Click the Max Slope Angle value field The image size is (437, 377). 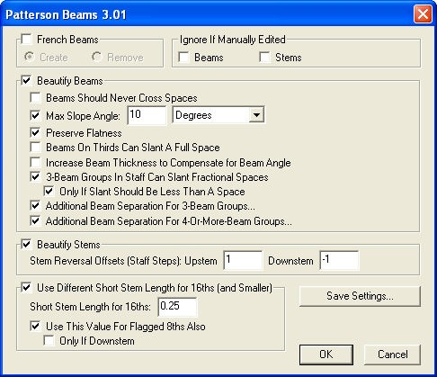pyautogui.click(x=147, y=115)
